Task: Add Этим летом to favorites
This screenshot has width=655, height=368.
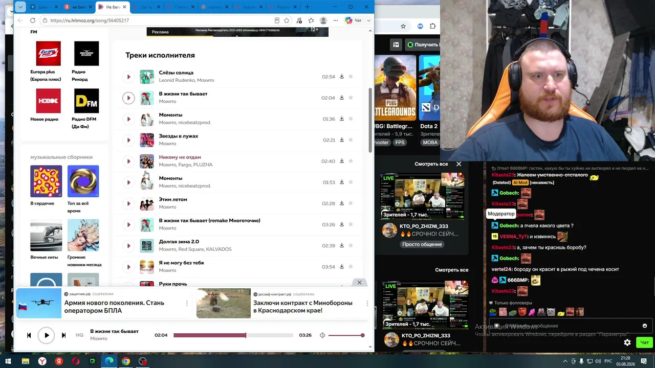Action: (351, 203)
